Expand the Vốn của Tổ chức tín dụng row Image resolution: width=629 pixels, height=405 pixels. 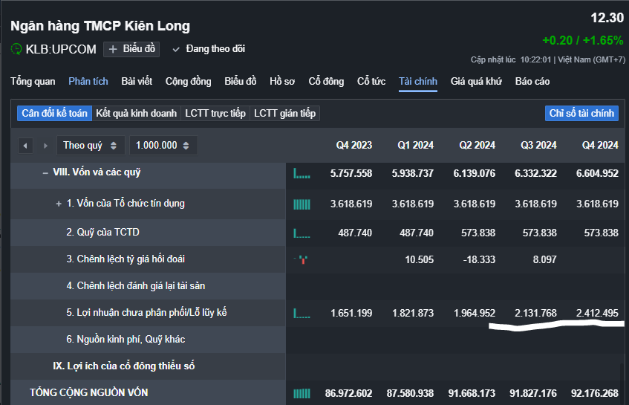[x=59, y=204]
